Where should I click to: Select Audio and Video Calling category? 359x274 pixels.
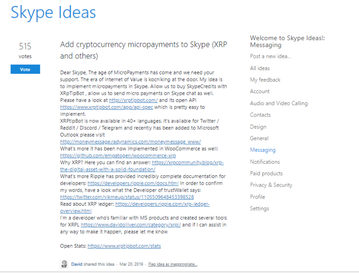tap(279, 103)
